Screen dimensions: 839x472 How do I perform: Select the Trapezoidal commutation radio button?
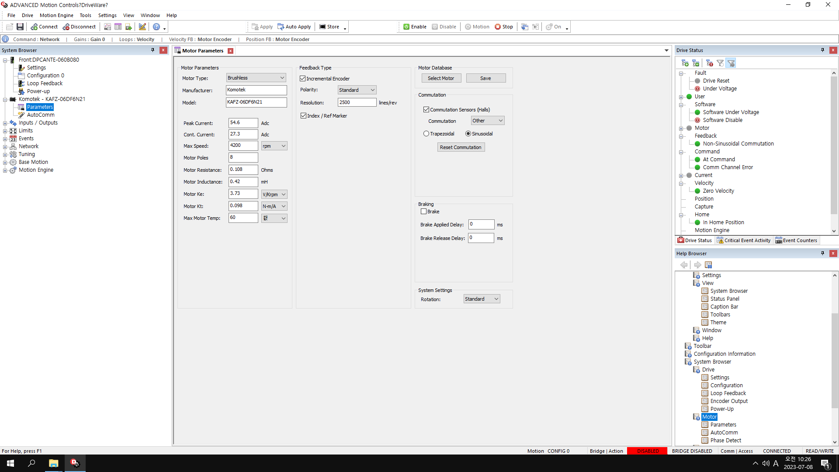click(x=426, y=134)
